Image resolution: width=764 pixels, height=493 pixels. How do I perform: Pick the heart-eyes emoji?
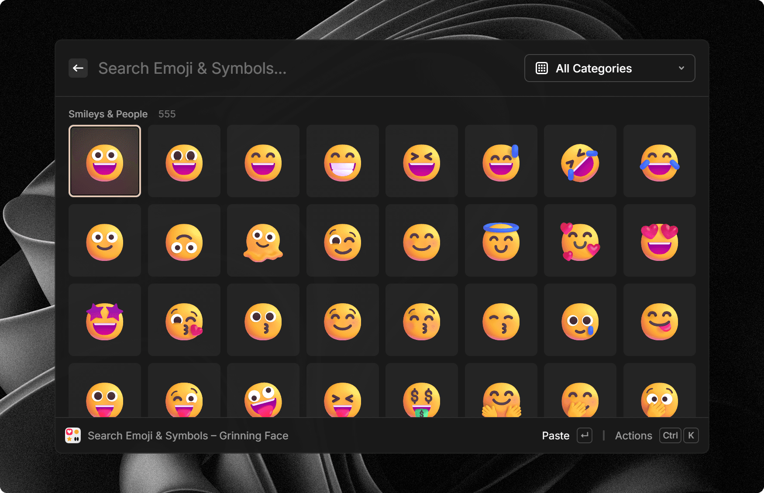click(659, 240)
